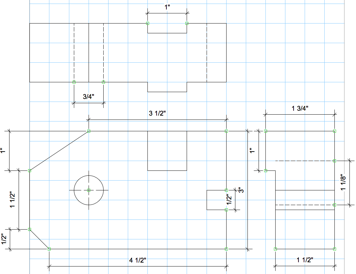This screenshot has height=274, width=356.
Task: Click the 1" dimension above top view notch
Action: (x=167, y=7)
